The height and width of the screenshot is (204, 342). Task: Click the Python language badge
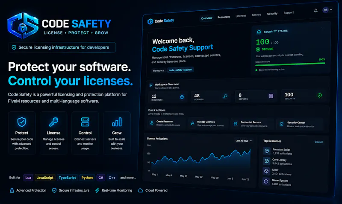[x=87, y=178]
